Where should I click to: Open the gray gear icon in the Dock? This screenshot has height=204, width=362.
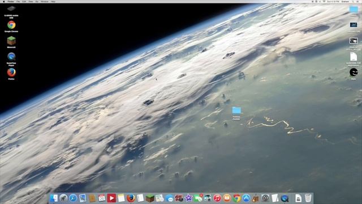(x=265, y=198)
